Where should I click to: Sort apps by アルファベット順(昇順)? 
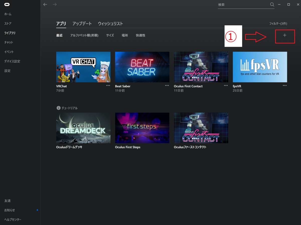pyautogui.click(x=84, y=35)
